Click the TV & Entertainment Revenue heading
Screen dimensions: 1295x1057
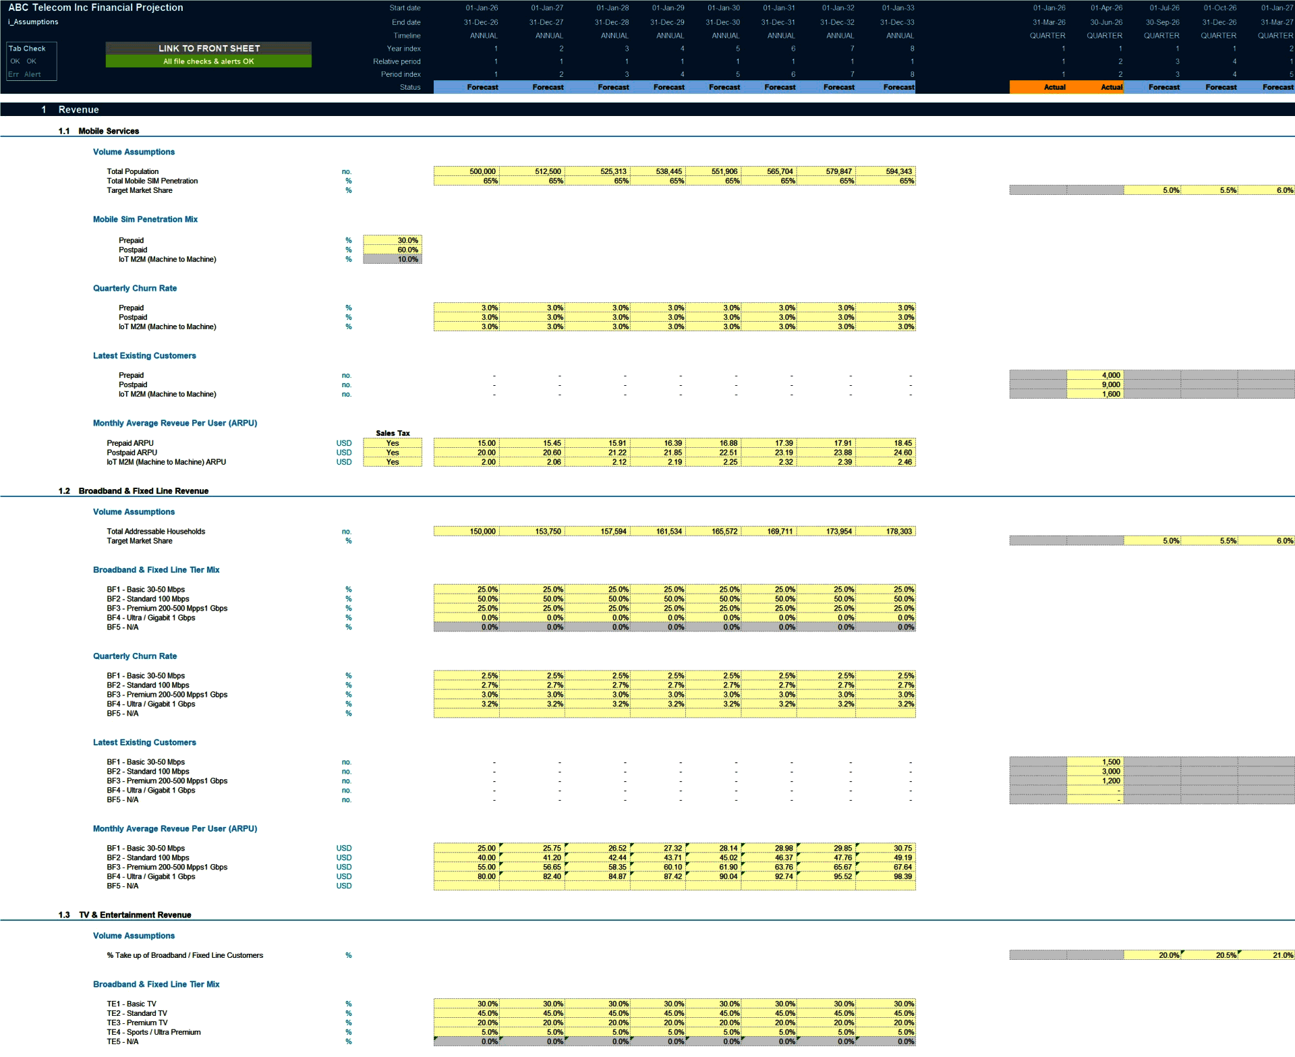tap(134, 915)
